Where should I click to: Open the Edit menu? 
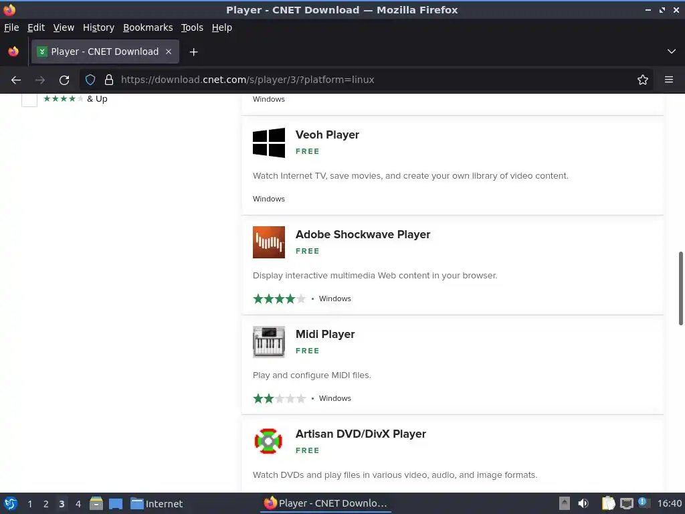pos(36,27)
